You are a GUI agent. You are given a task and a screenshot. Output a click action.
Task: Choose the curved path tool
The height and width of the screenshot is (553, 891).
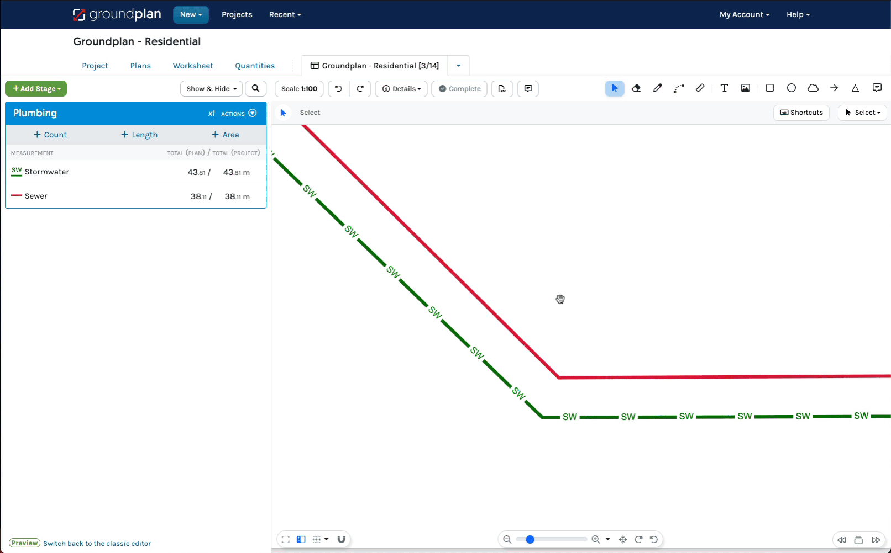(679, 88)
